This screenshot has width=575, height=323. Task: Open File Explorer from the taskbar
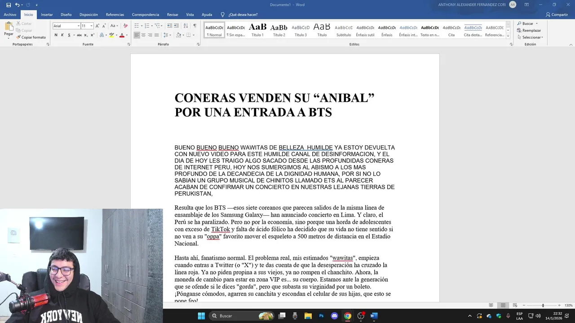[308, 316]
